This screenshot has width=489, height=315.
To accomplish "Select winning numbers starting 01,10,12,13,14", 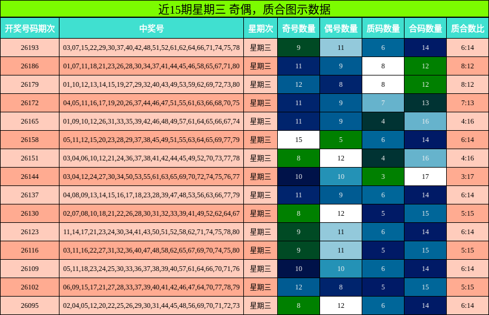I will [151, 84].
